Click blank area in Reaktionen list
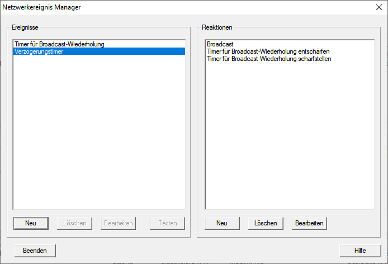This screenshot has width=388, height=264. (289, 140)
